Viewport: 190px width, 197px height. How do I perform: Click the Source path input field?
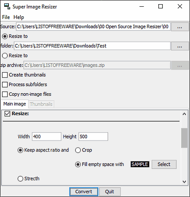tap(93, 27)
